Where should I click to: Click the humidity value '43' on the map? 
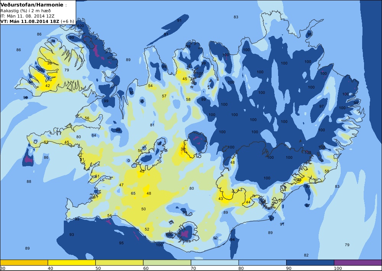(220, 199)
